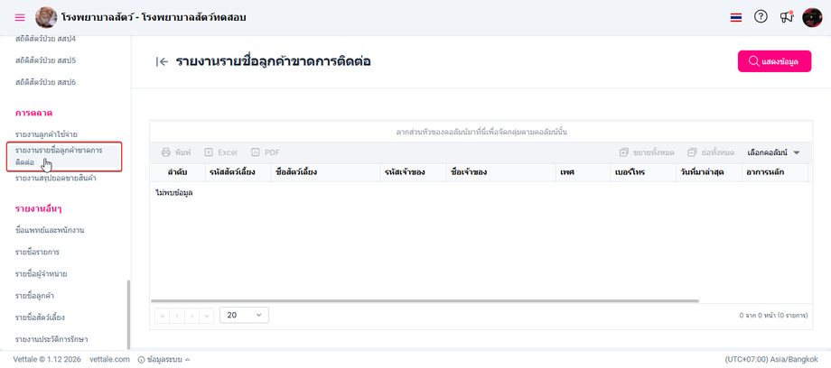
Task: Expand ข้อมูลระบบ system info in footer
Action: (163, 359)
